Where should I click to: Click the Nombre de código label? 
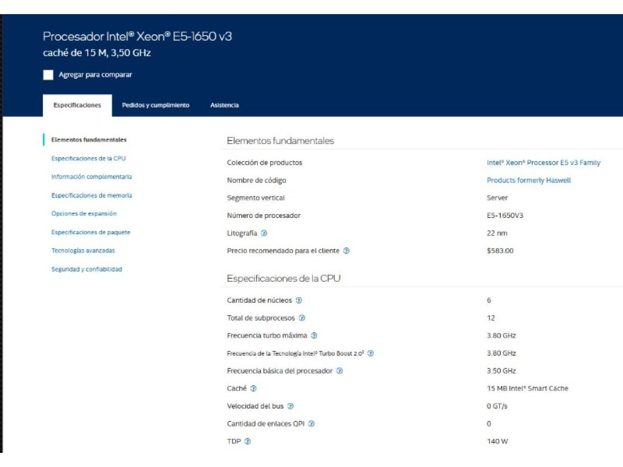(x=257, y=180)
